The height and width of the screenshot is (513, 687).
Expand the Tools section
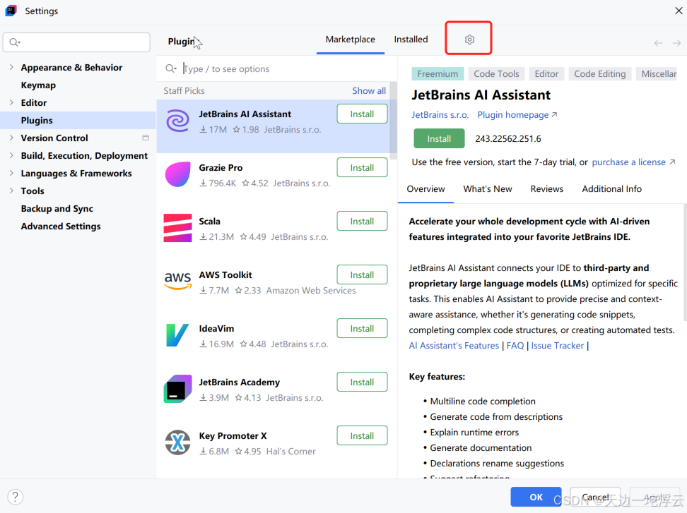point(11,191)
